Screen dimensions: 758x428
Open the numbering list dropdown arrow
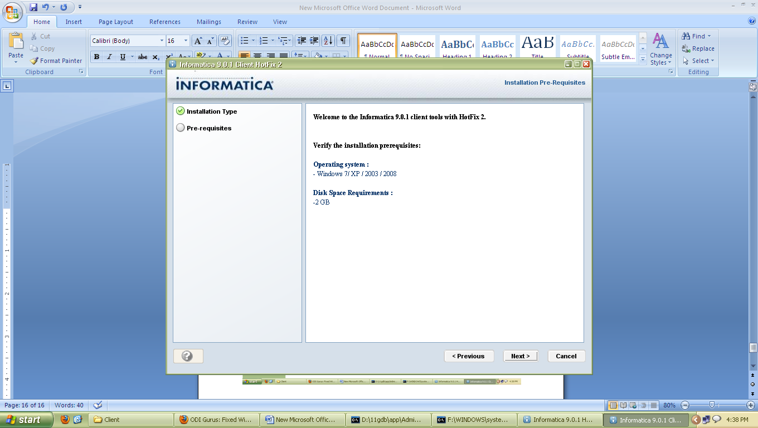click(273, 41)
